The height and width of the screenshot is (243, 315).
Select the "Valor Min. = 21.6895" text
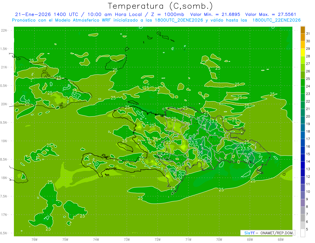pyautogui.click(x=215, y=14)
